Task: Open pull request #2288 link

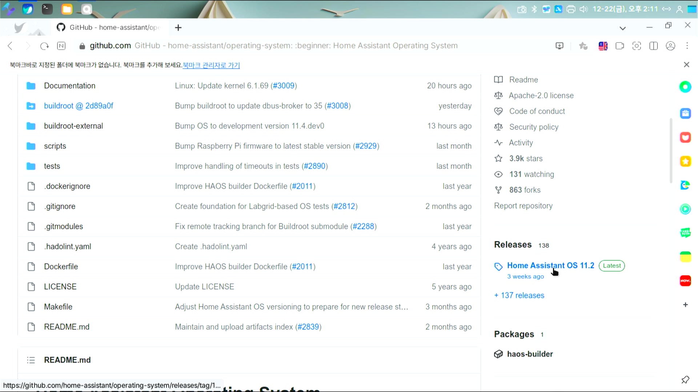Action: [x=363, y=226]
